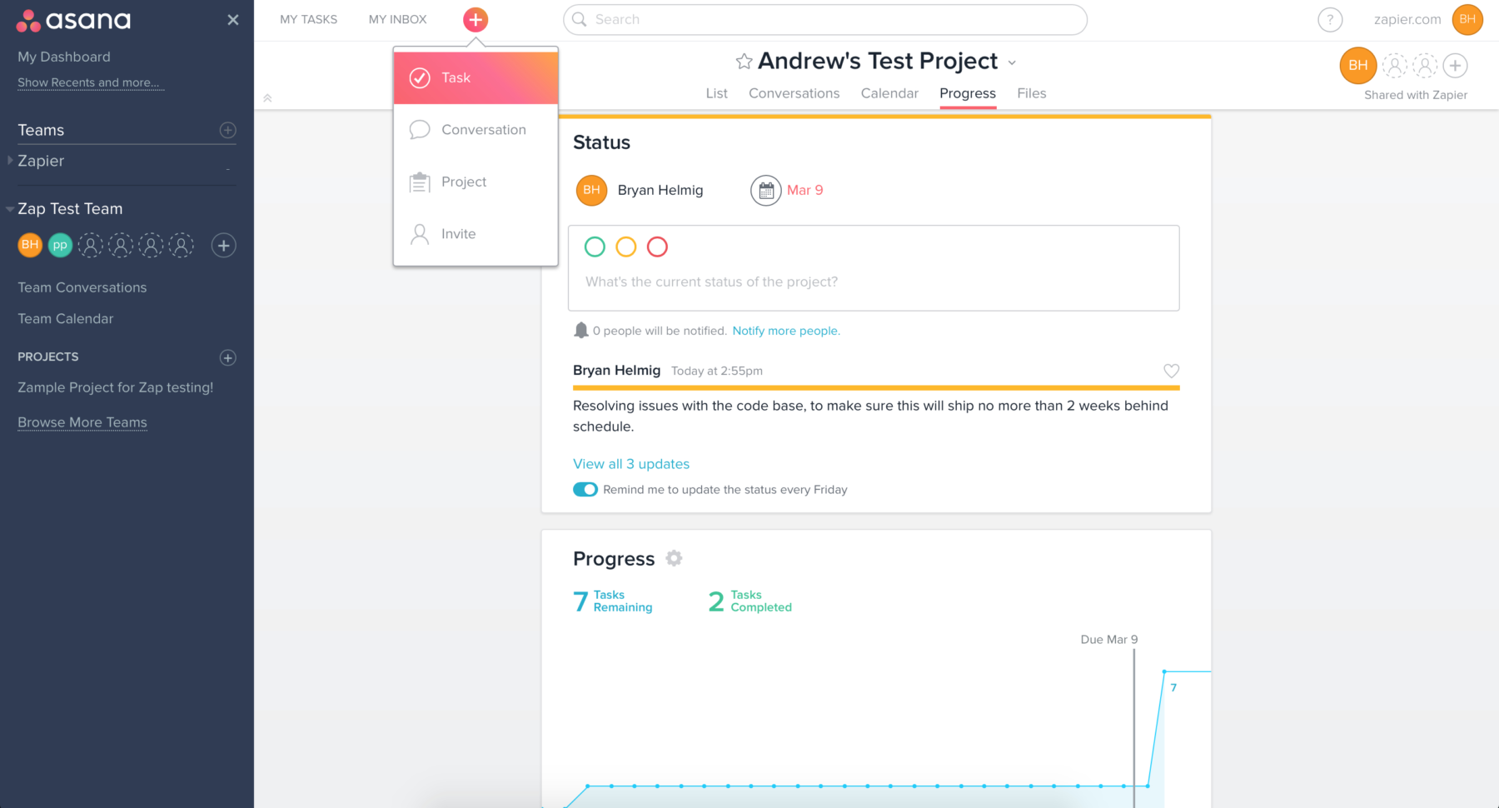
Task: Add a new team with Teams plus icon
Action: click(227, 130)
